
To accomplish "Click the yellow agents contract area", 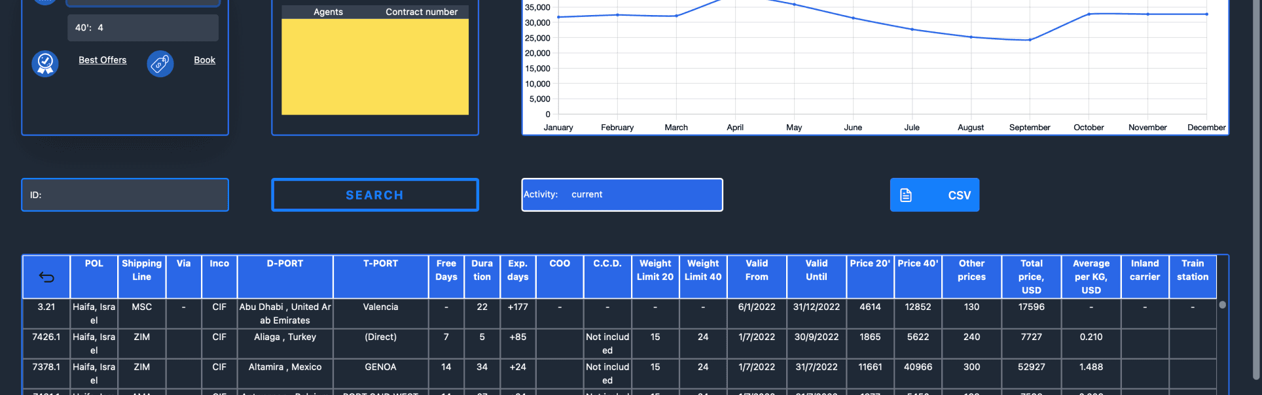I will click(375, 67).
